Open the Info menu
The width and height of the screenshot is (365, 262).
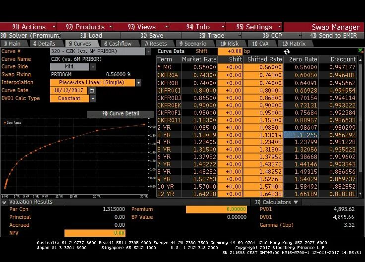(x=197, y=27)
